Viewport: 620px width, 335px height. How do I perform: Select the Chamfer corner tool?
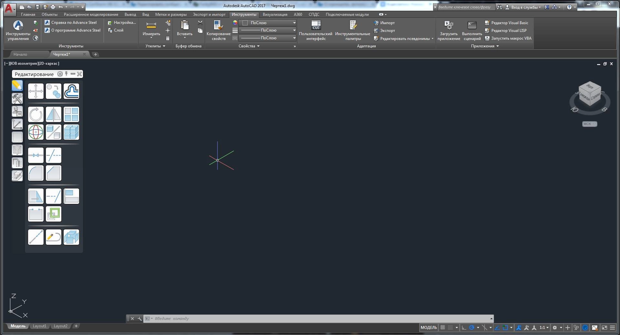tap(54, 173)
